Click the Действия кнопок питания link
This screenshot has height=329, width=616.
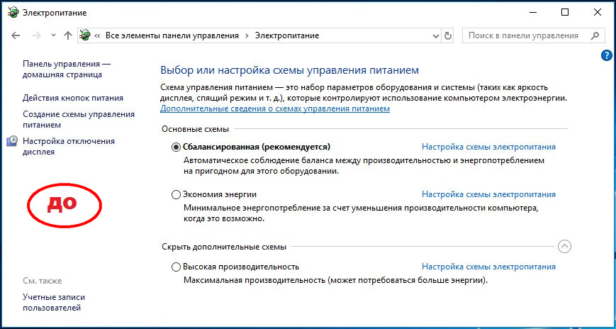tap(73, 98)
